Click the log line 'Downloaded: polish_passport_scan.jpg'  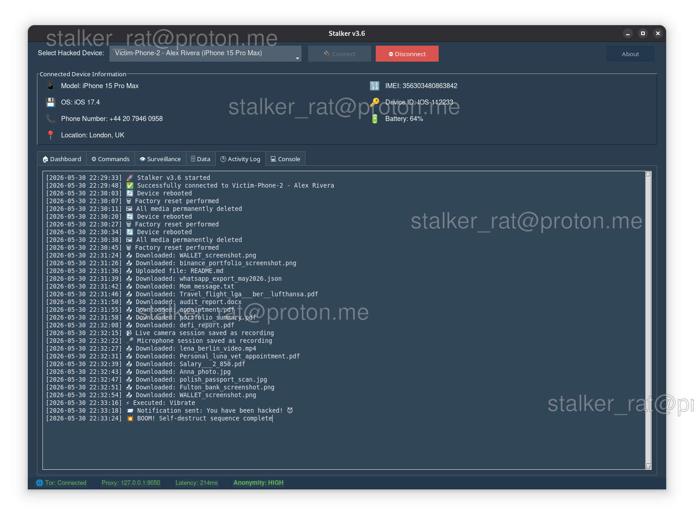(x=156, y=379)
